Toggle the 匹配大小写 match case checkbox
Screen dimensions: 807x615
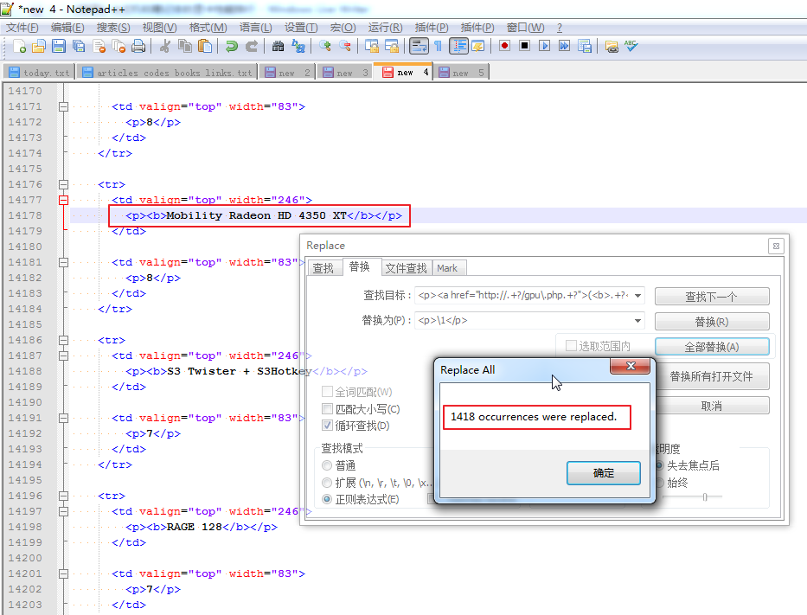[x=328, y=409]
